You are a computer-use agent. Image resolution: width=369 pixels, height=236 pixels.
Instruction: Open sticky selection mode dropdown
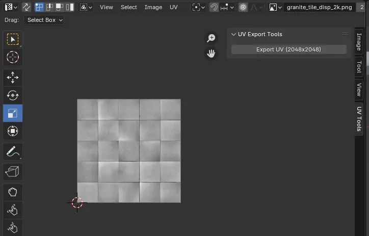[x=86, y=7]
